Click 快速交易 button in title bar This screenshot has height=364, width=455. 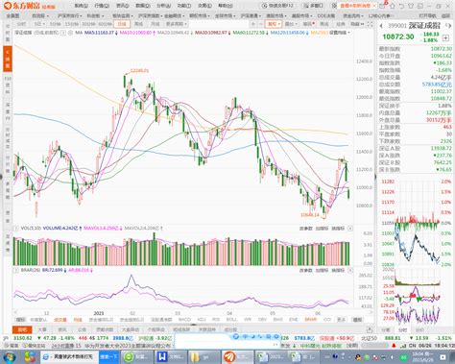[x=277, y=6]
